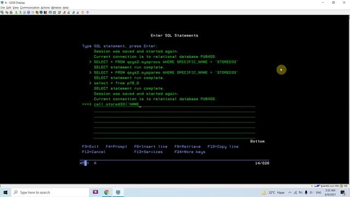The image size is (350, 197).
Task: Click the 'Bottom' indicator text
Action: pos(257,141)
